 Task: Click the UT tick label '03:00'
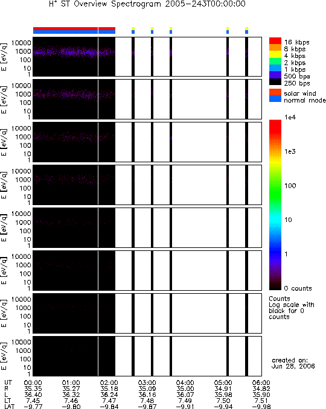pyautogui.click(x=147, y=382)
